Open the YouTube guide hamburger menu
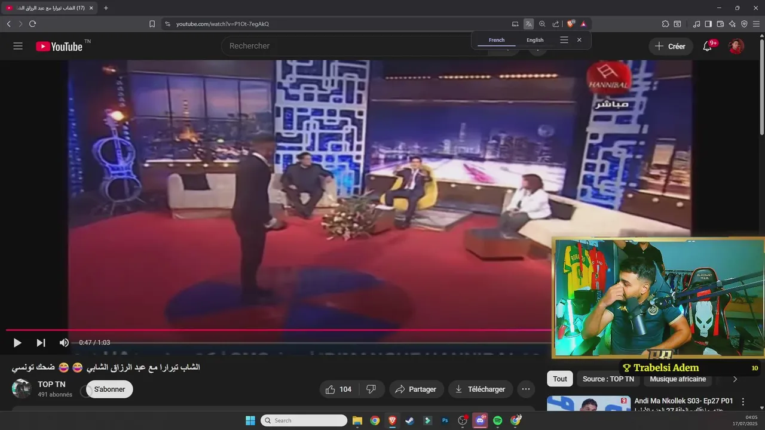This screenshot has height=430, width=765. click(18, 46)
